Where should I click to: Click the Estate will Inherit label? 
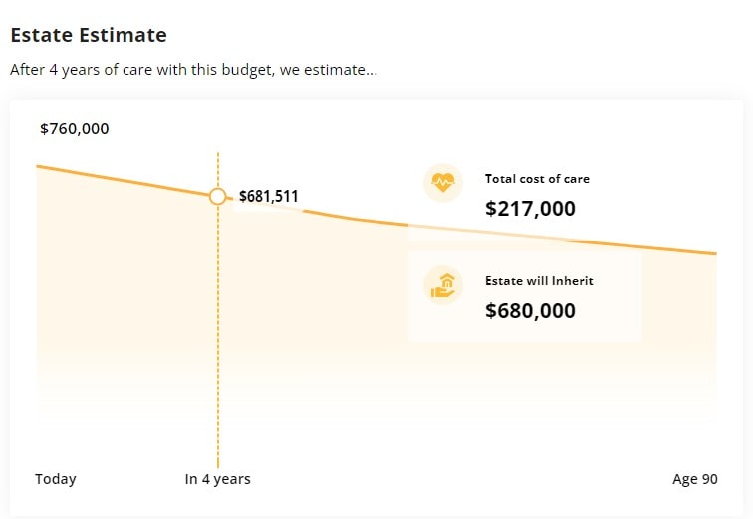(x=539, y=281)
